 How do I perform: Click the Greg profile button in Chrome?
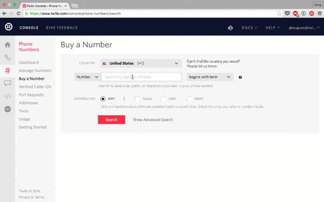tap(317, 4)
